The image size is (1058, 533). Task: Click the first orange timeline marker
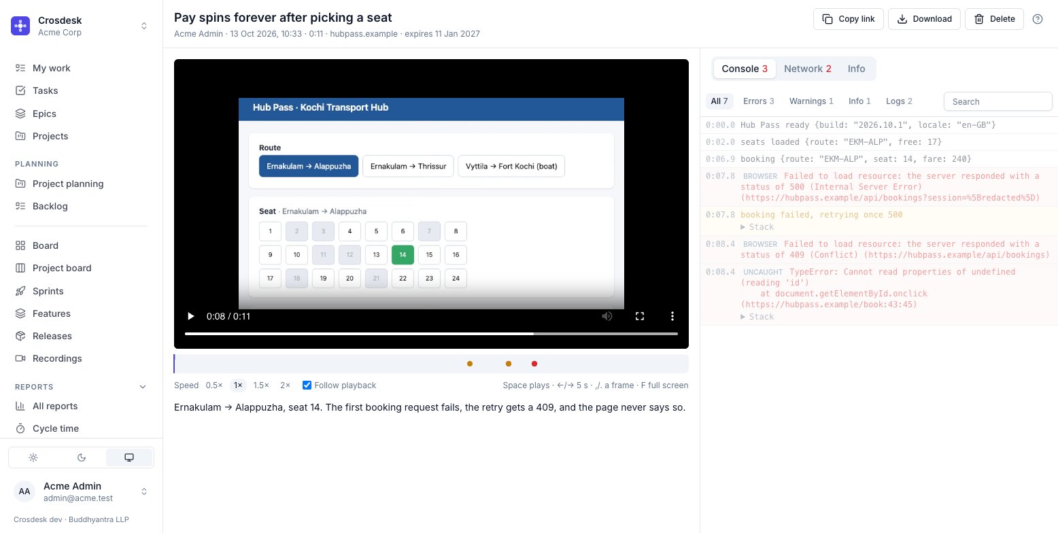(470, 364)
